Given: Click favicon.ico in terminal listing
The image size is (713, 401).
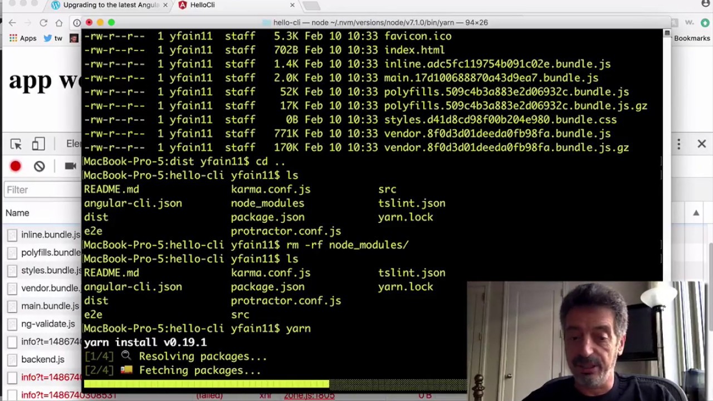Looking at the screenshot, I should pos(418,36).
